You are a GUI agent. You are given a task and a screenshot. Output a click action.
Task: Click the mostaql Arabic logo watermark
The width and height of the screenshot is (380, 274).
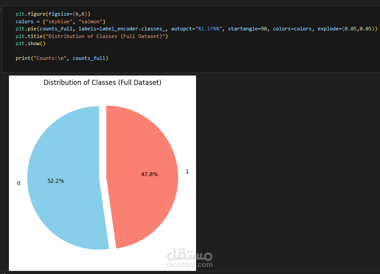(189, 255)
